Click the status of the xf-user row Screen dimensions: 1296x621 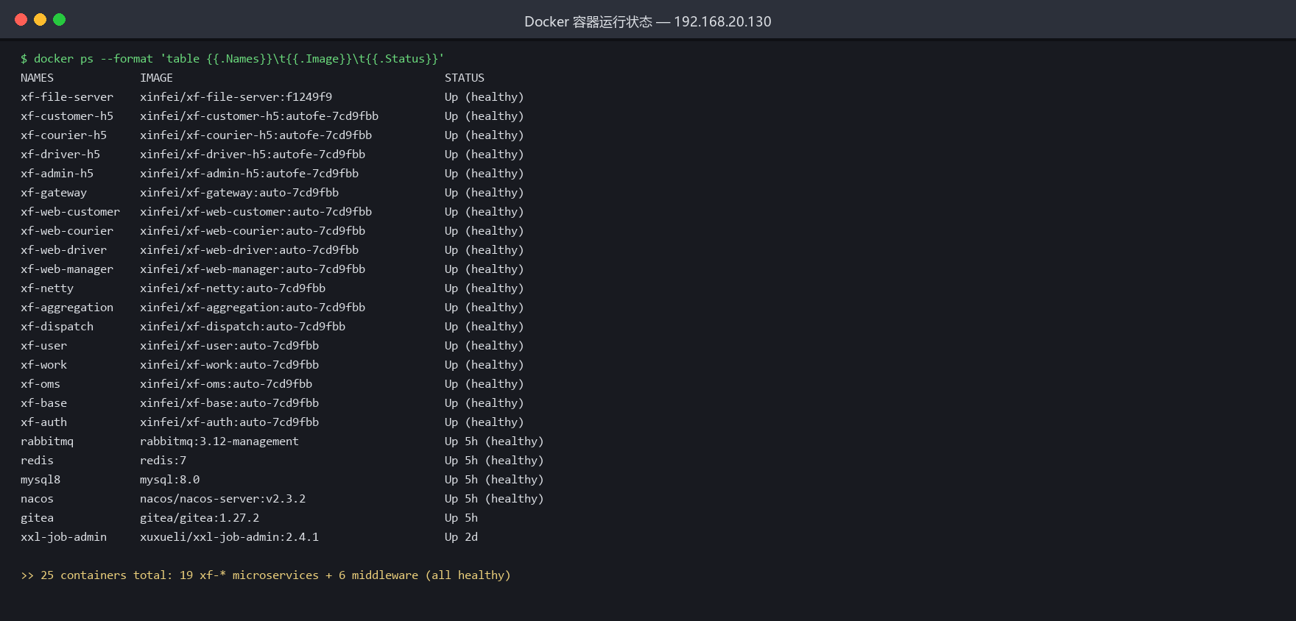pos(485,346)
